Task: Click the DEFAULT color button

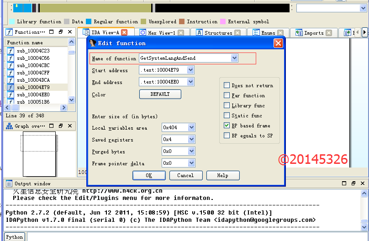Action: [x=160, y=94]
